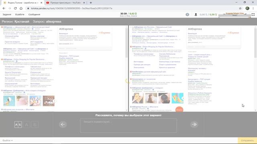Go back to the previous browser page
The image size is (257, 144).
click(x=4, y=8)
